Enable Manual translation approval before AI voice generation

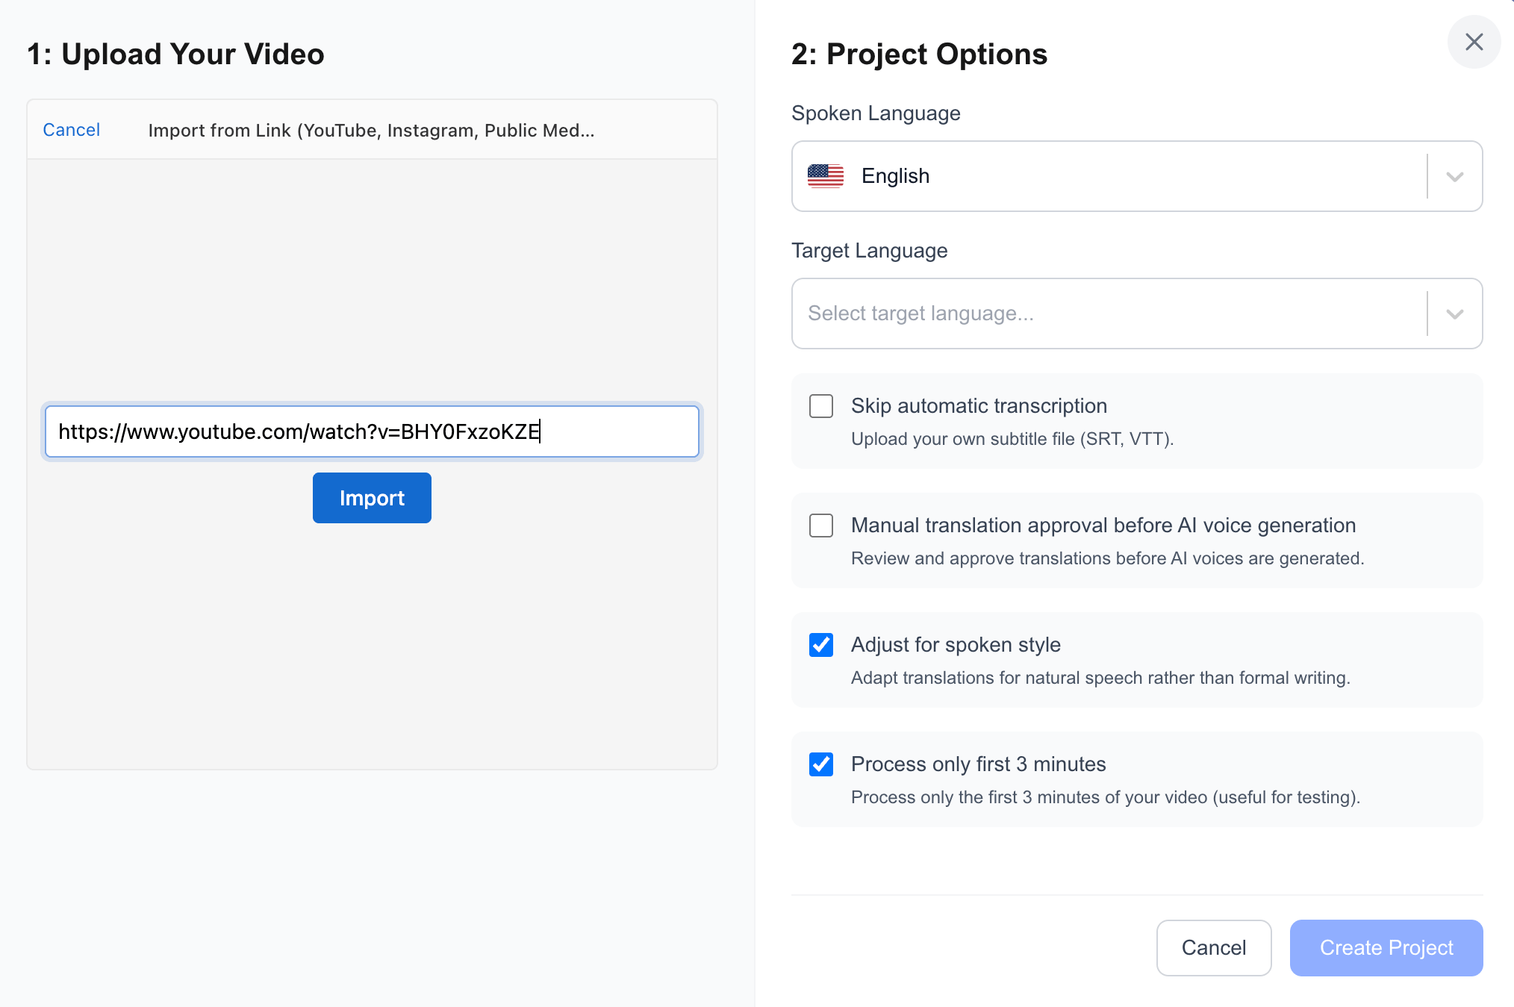pos(820,526)
